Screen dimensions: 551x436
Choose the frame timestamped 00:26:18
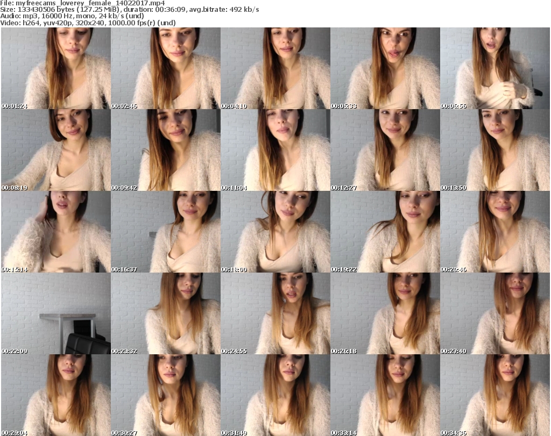click(385, 313)
